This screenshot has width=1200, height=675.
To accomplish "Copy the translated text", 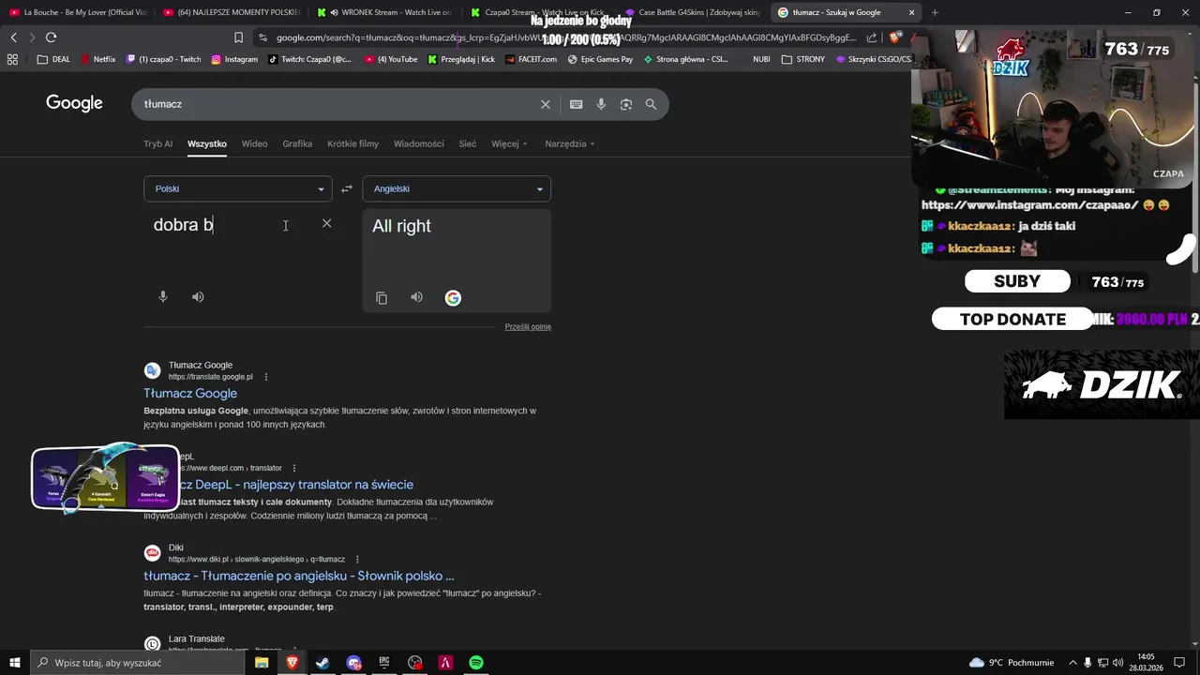I will click(x=382, y=298).
